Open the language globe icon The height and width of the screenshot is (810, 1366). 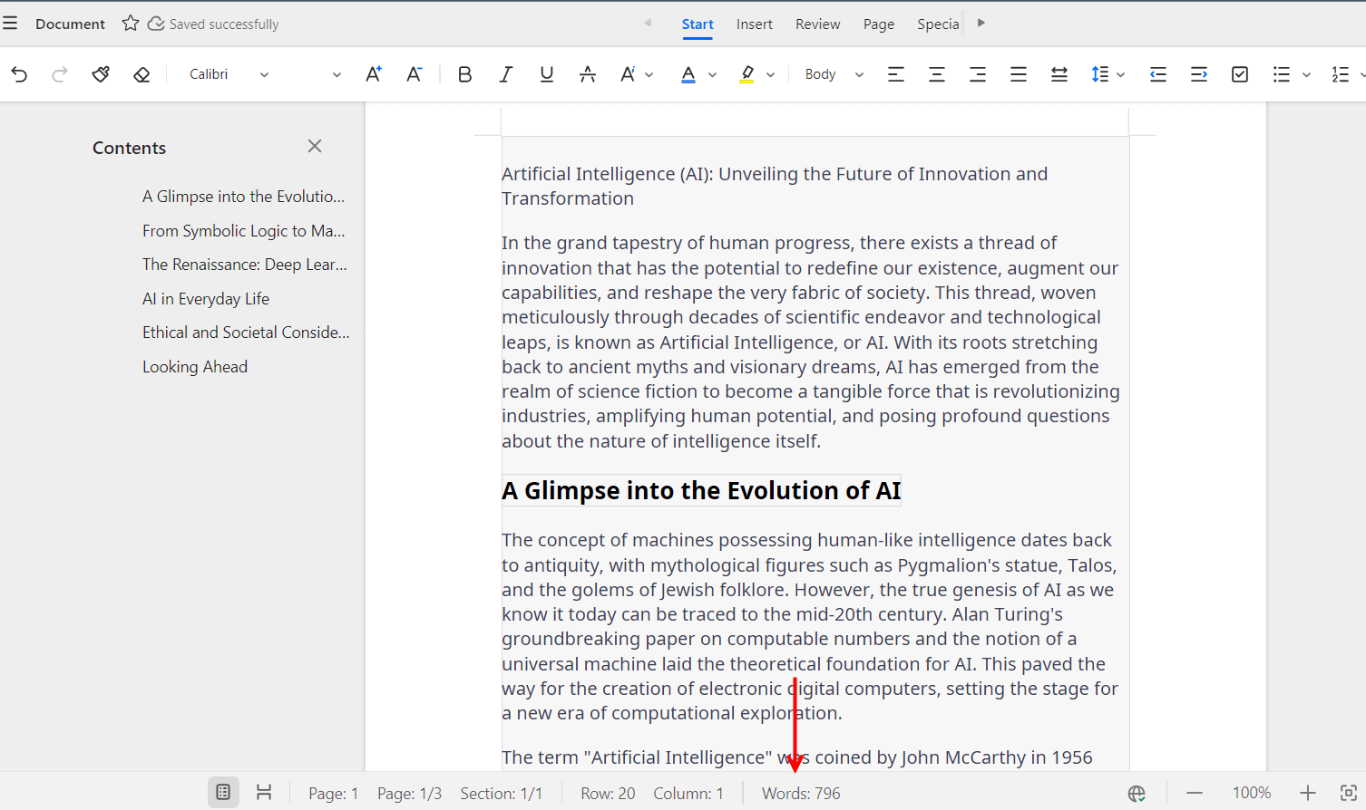click(1137, 794)
